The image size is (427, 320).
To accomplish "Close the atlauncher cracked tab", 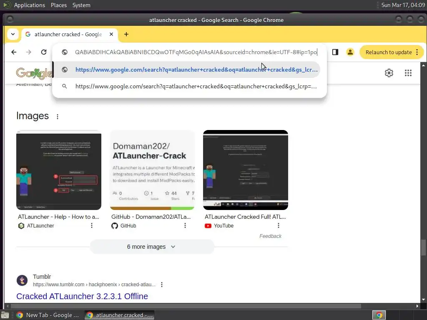I will point(111,34).
